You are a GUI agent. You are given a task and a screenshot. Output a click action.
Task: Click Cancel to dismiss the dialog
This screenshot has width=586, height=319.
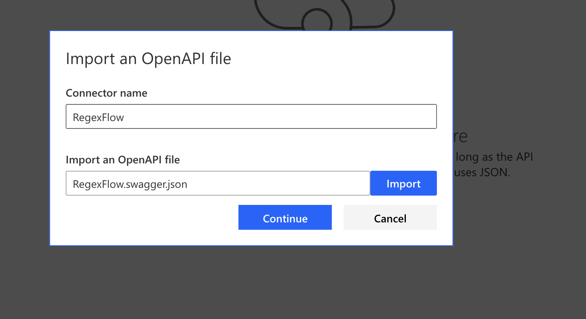[390, 218]
